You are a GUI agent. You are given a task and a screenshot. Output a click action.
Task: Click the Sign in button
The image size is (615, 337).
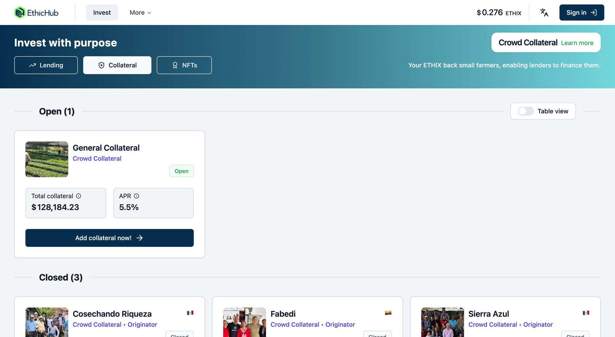581,13
